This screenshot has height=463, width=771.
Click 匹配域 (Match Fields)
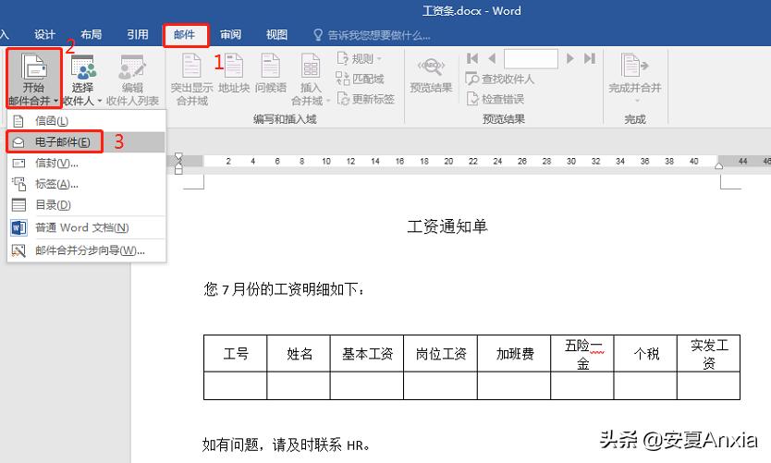point(361,79)
